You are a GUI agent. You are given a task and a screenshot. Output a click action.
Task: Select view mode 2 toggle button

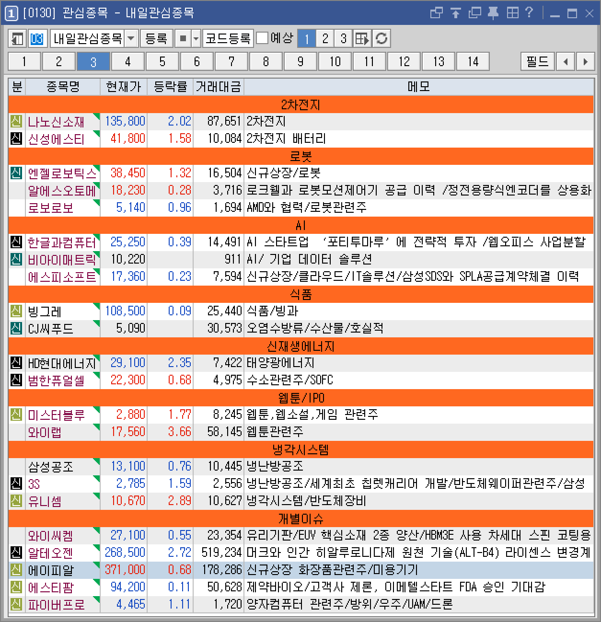point(325,38)
